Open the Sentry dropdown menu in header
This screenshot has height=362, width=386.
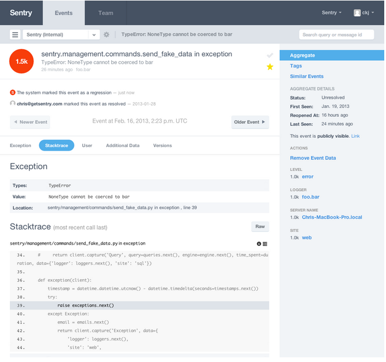332,13
